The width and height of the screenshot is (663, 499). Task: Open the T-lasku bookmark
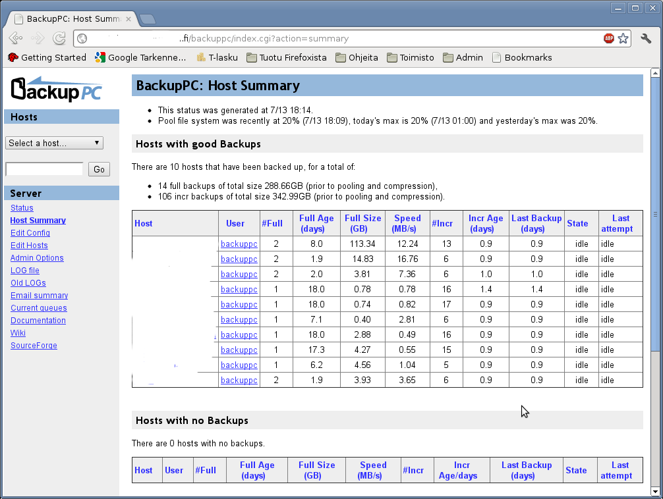(217, 57)
